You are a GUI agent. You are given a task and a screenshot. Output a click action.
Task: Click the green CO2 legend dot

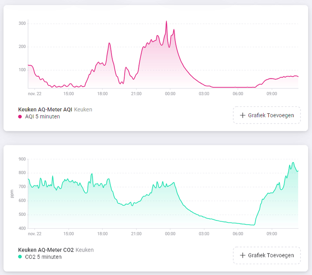pos(21,257)
